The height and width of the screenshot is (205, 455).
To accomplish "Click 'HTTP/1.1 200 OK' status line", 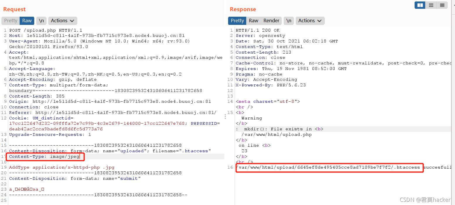I will pos(258,30).
